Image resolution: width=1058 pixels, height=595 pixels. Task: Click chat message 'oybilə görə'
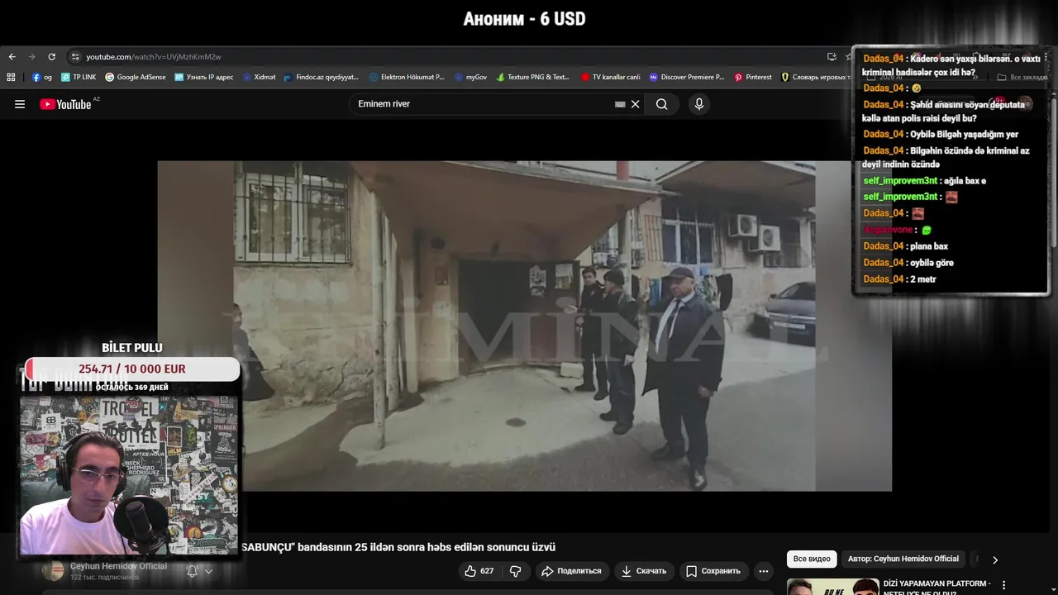click(x=932, y=263)
